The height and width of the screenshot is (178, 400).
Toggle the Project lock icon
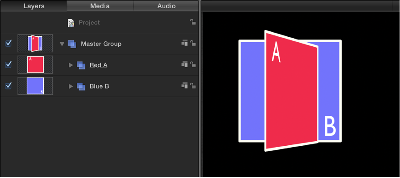(x=193, y=22)
